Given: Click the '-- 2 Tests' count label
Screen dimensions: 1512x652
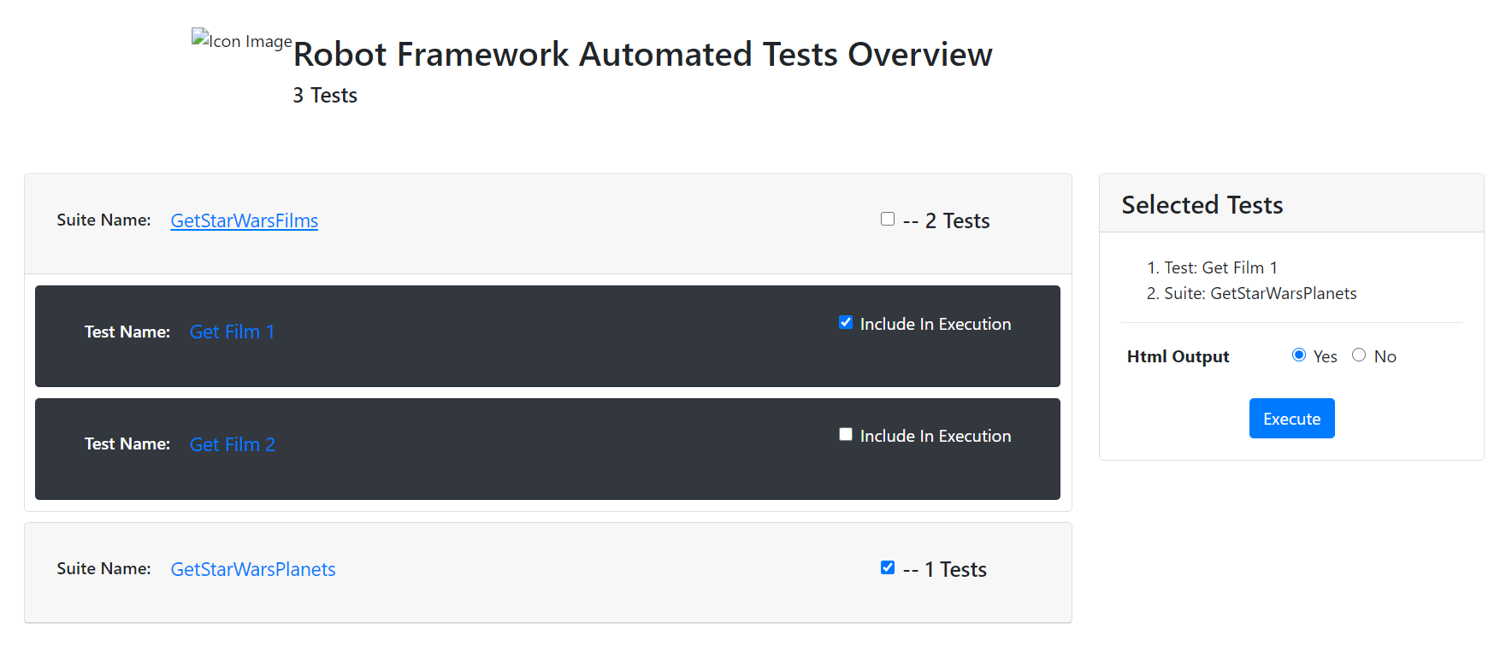Looking at the screenshot, I should pyautogui.click(x=947, y=220).
